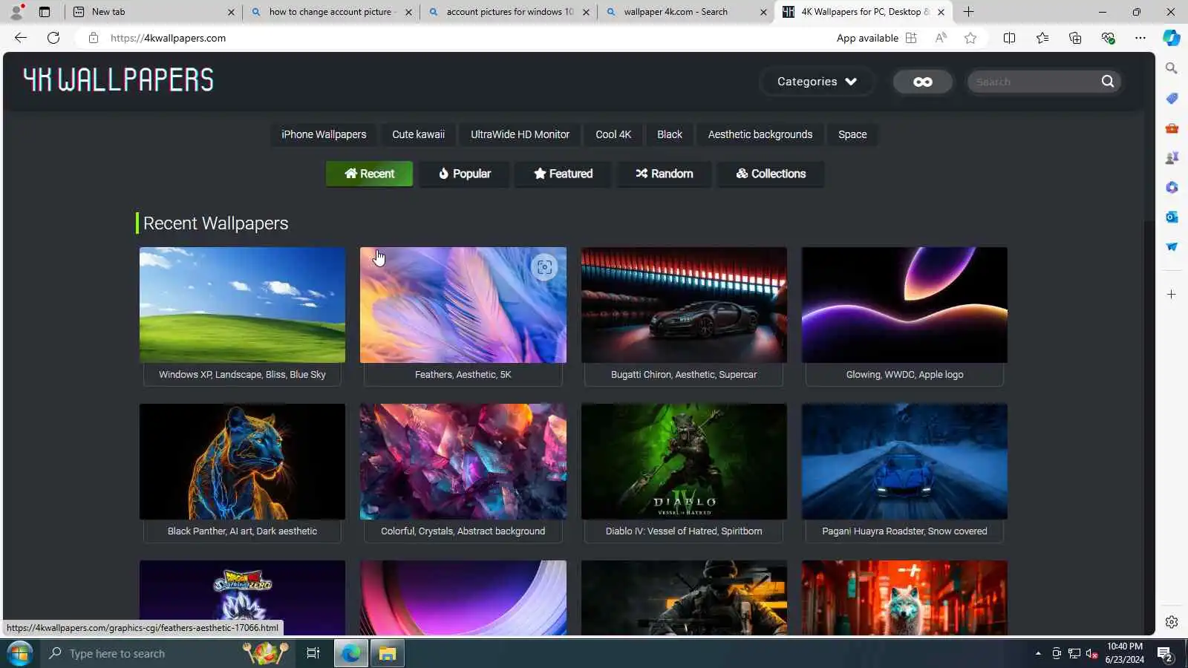
Task: Open File Explorer from the taskbar
Action: (x=388, y=654)
